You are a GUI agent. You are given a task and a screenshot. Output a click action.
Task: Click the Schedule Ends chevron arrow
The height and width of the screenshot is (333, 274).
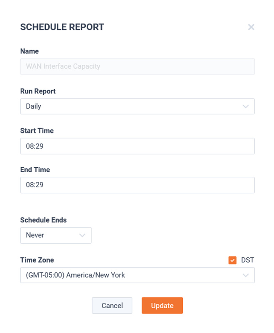coord(82,235)
